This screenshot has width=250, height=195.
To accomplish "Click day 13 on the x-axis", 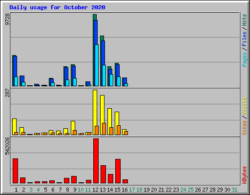I will pyautogui.click(x=103, y=190).
